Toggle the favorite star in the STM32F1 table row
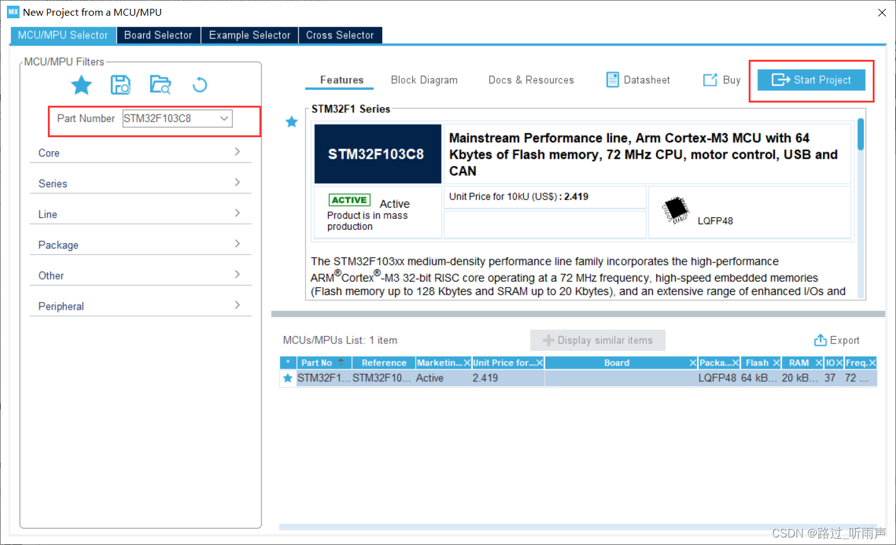Image resolution: width=896 pixels, height=545 pixels. pyautogui.click(x=288, y=378)
